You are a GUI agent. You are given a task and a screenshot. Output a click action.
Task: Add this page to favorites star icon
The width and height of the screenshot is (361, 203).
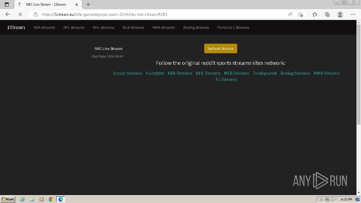click(300, 14)
